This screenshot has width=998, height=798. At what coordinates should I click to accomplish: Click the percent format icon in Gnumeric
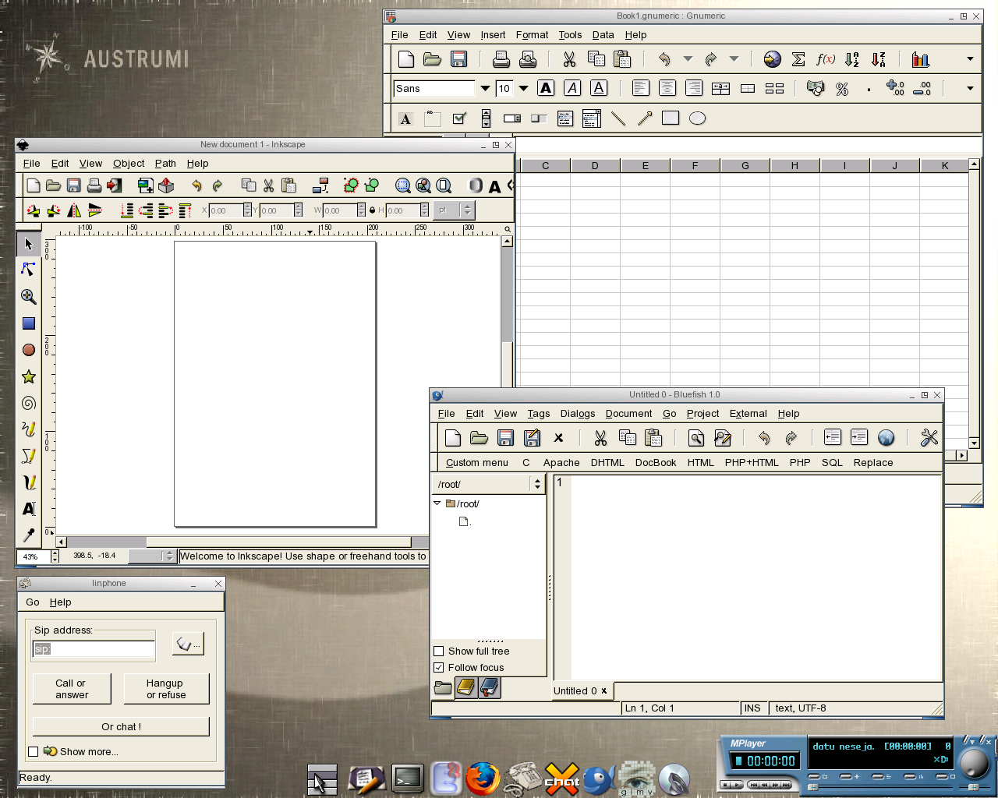pyautogui.click(x=842, y=89)
